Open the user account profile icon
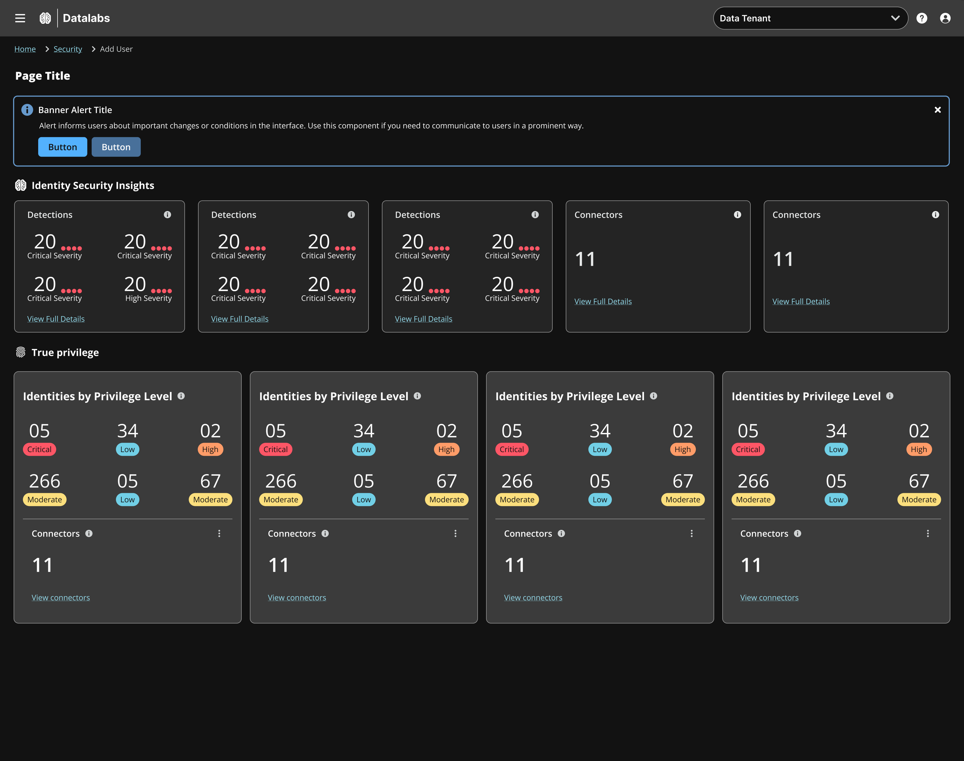 [x=945, y=18]
